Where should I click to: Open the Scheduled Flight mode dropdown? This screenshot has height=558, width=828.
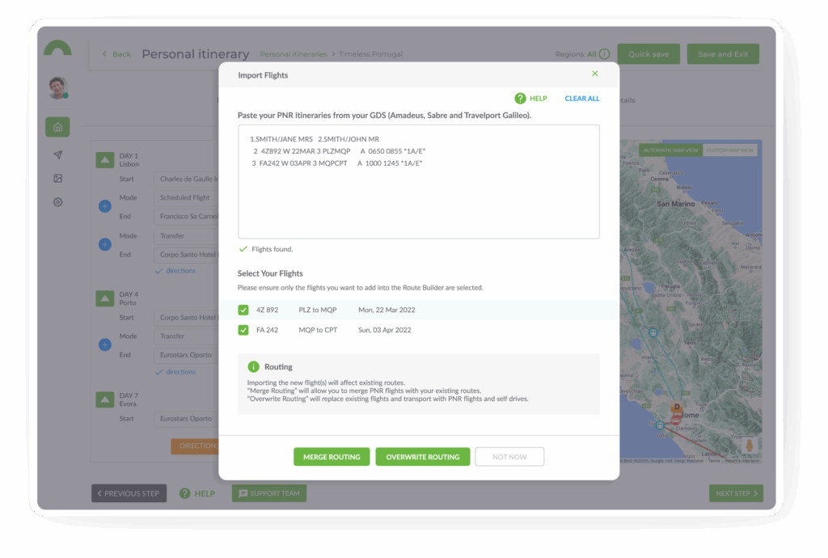point(187,198)
